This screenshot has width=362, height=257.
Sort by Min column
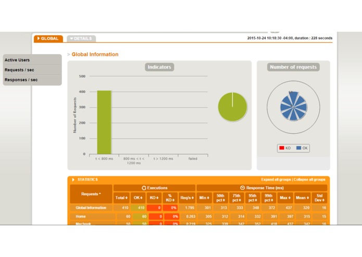(x=204, y=198)
